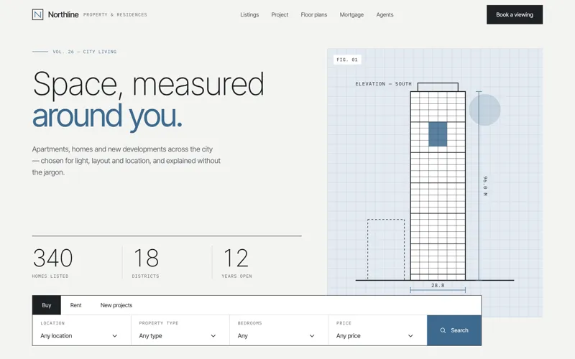Viewport: 575px width, 359px height.
Task: Open the Bedrooms Any dropdown
Action: pyautogui.click(x=279, y=330)
